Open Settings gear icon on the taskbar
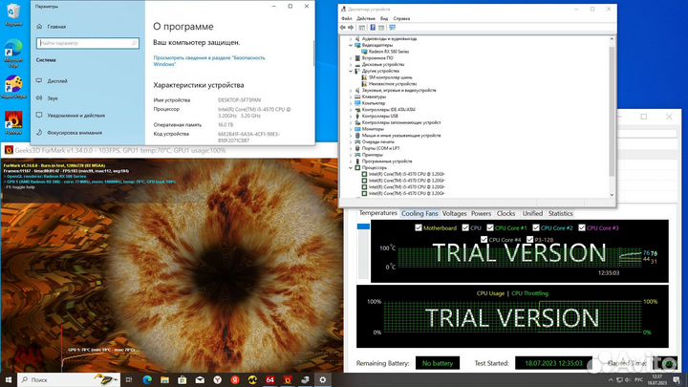 point(323,380)
